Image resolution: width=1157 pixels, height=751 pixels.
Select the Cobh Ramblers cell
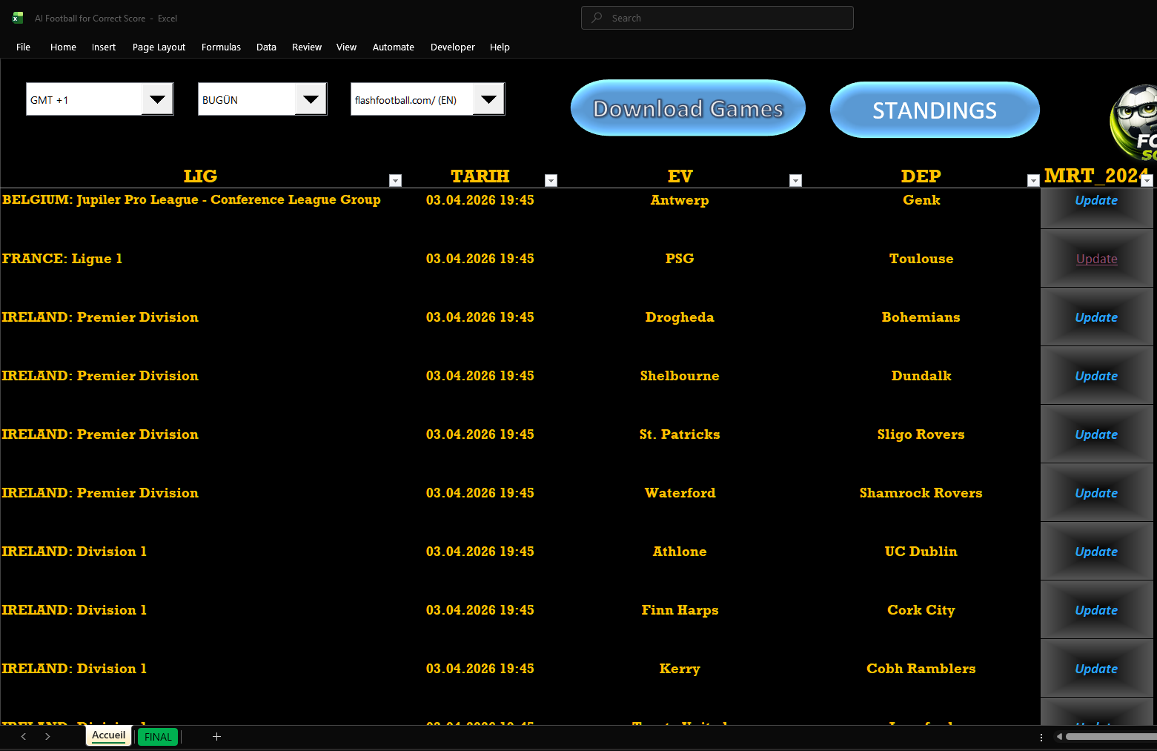coord(921,669)
